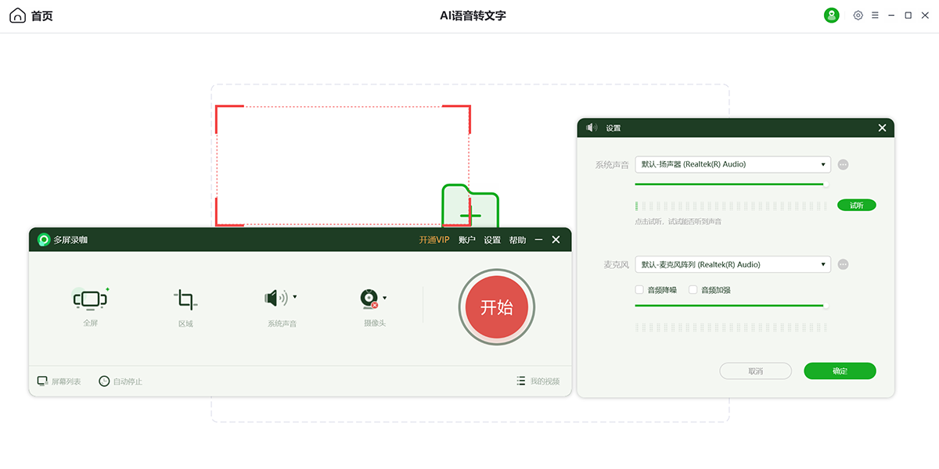
Task: Adjust the system sound volume slider
Action: [x=825, y=184]
